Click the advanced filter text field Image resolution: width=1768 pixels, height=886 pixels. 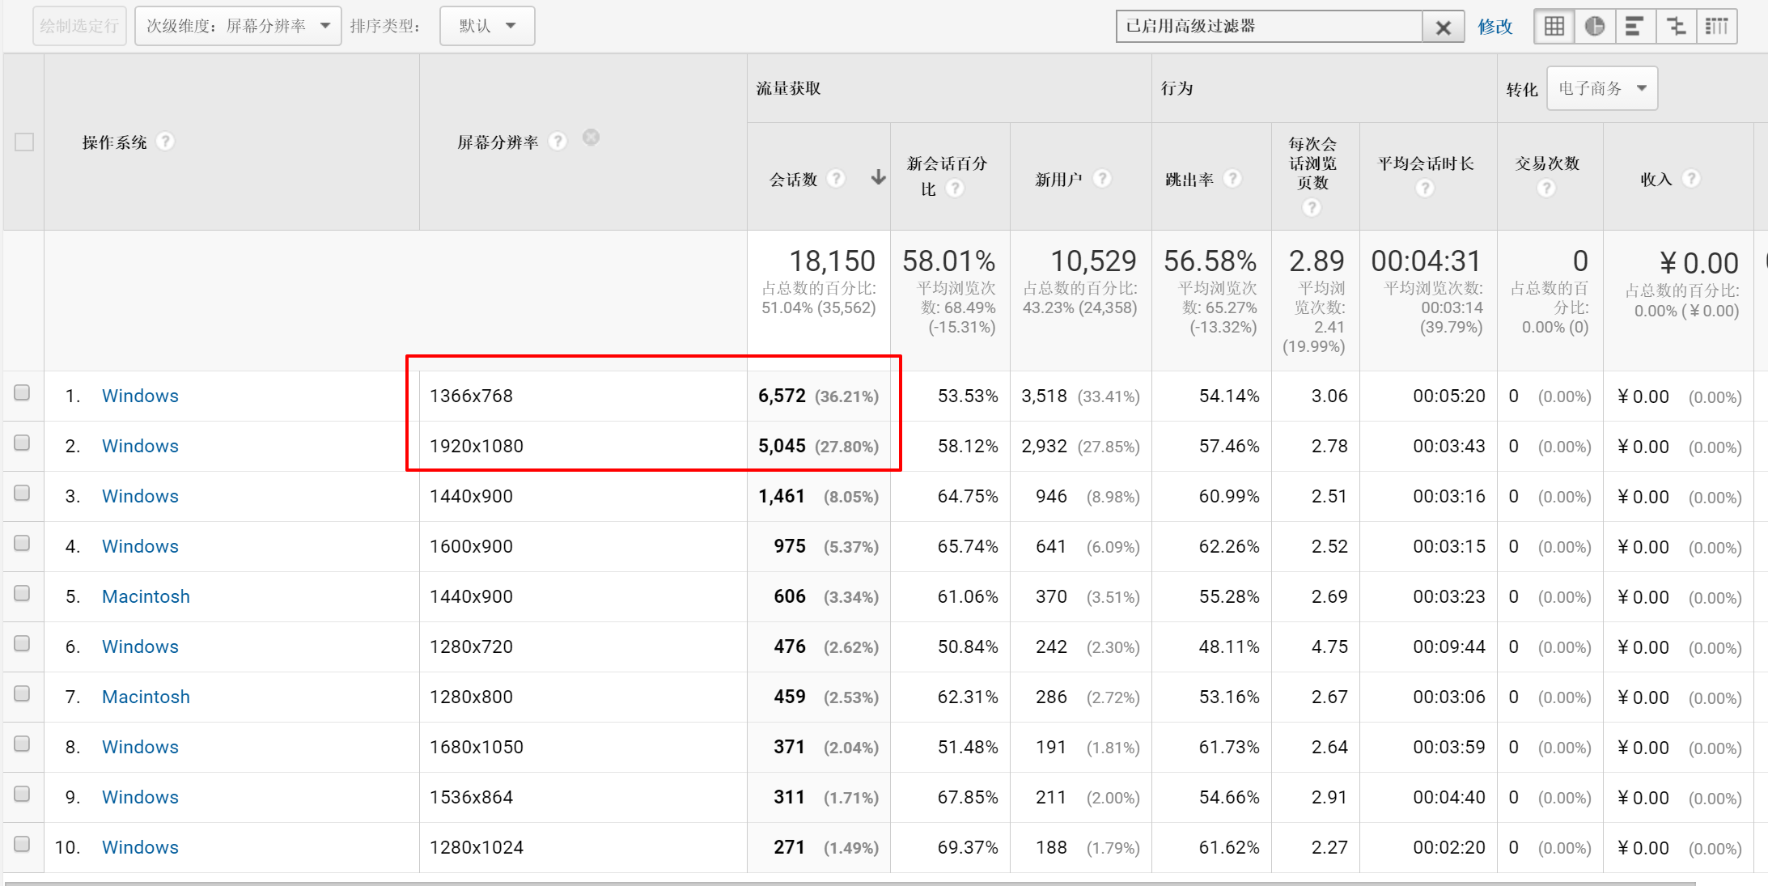coord(1268,27)
